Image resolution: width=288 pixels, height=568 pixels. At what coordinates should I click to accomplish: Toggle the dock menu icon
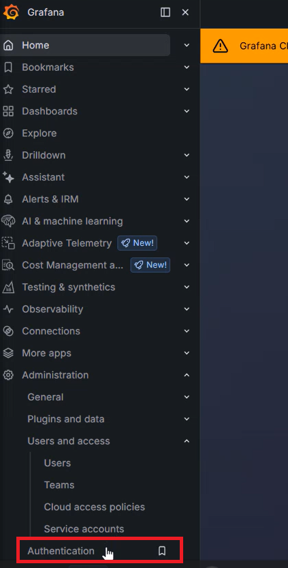[x=165, y=12]
